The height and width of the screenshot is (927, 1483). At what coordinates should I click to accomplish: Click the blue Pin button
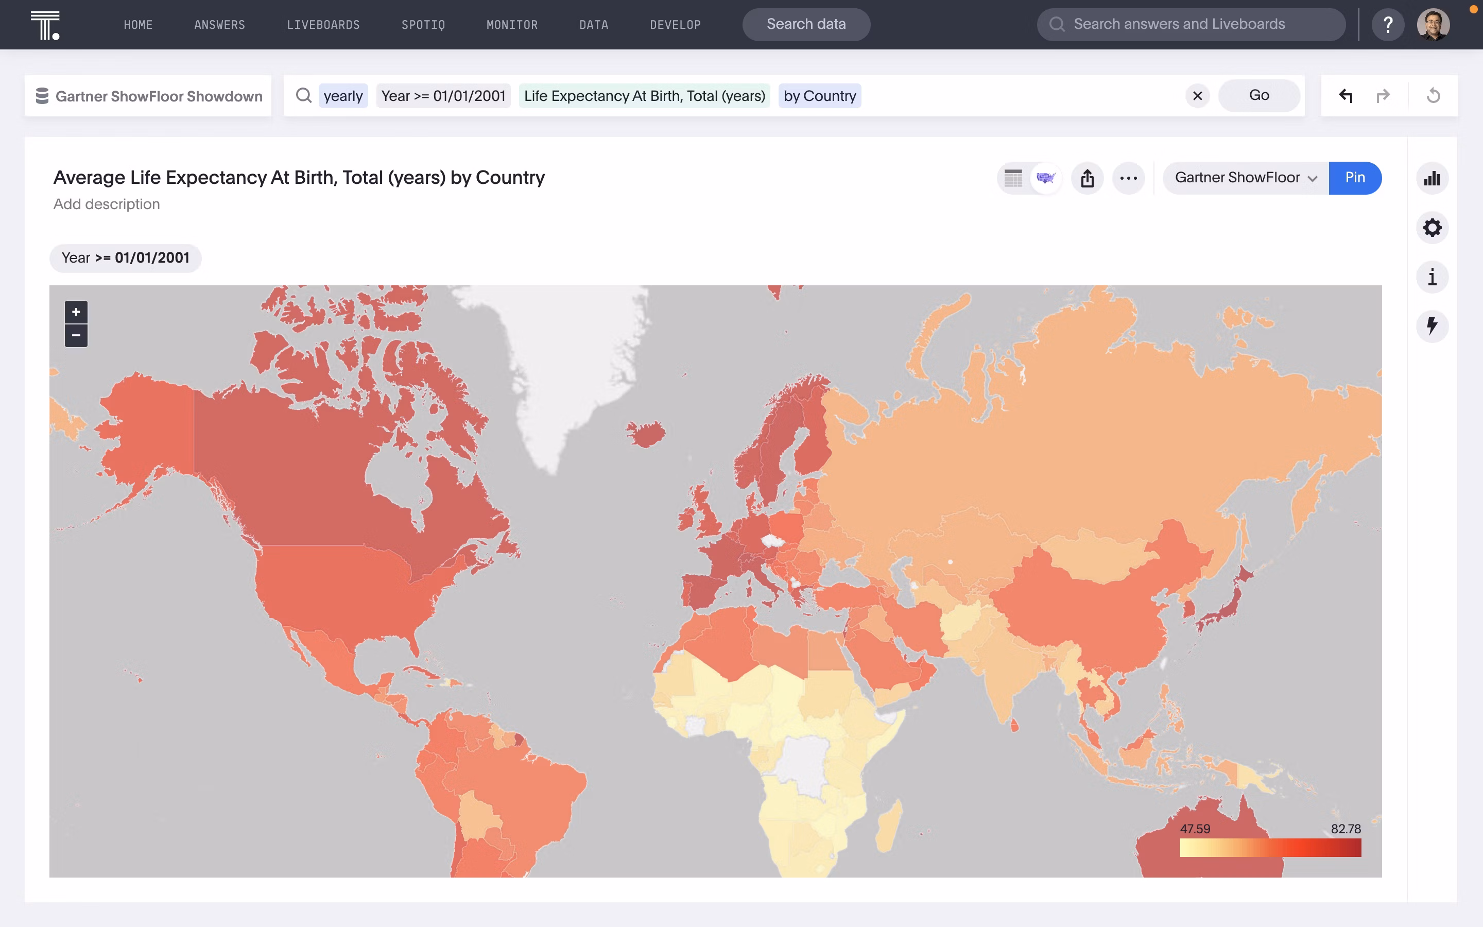(x=1355, y=178)
